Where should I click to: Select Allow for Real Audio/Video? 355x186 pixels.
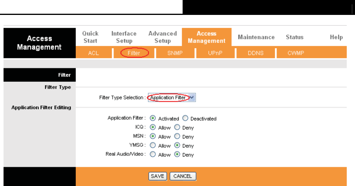pyautogui.click(x=153, y=154)
